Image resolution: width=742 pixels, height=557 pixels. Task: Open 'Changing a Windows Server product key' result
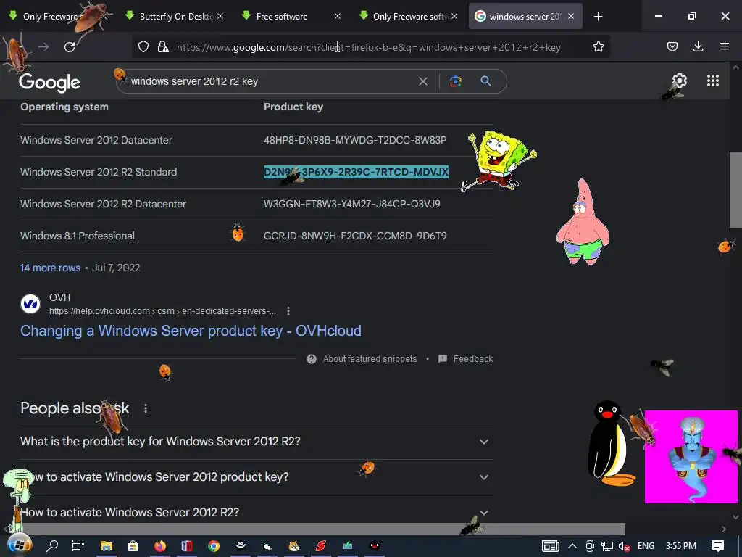191,331
